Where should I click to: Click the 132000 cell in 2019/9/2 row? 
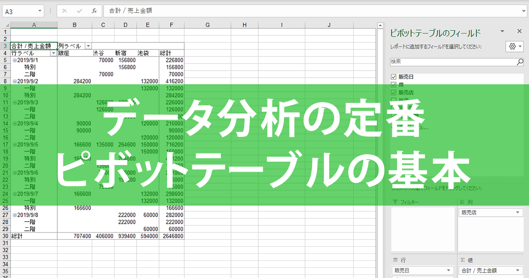pos(148,81)
